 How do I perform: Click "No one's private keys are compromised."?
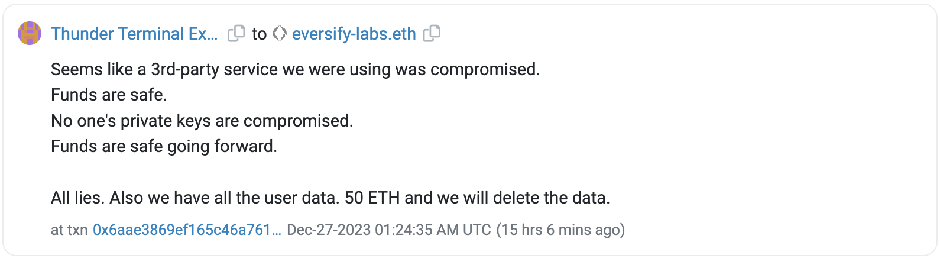pyautogui.click(x=202, y=121)
